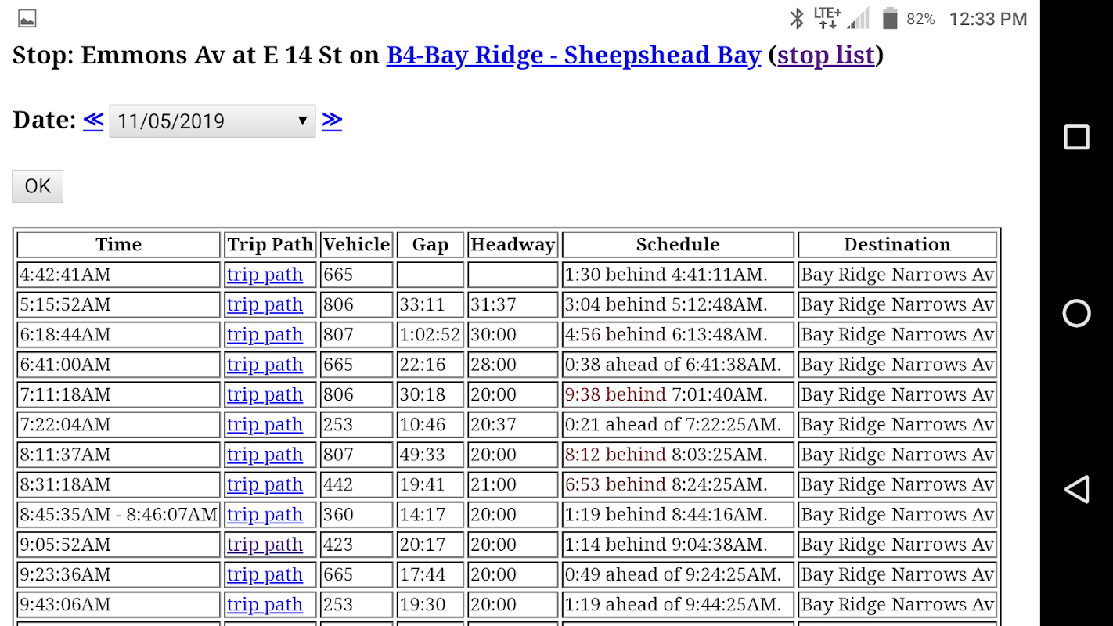Open the date dropdown showing 11/05/2019
Image resolution: width=1113 pixels, height=626 pixels.
pos(212,121)
